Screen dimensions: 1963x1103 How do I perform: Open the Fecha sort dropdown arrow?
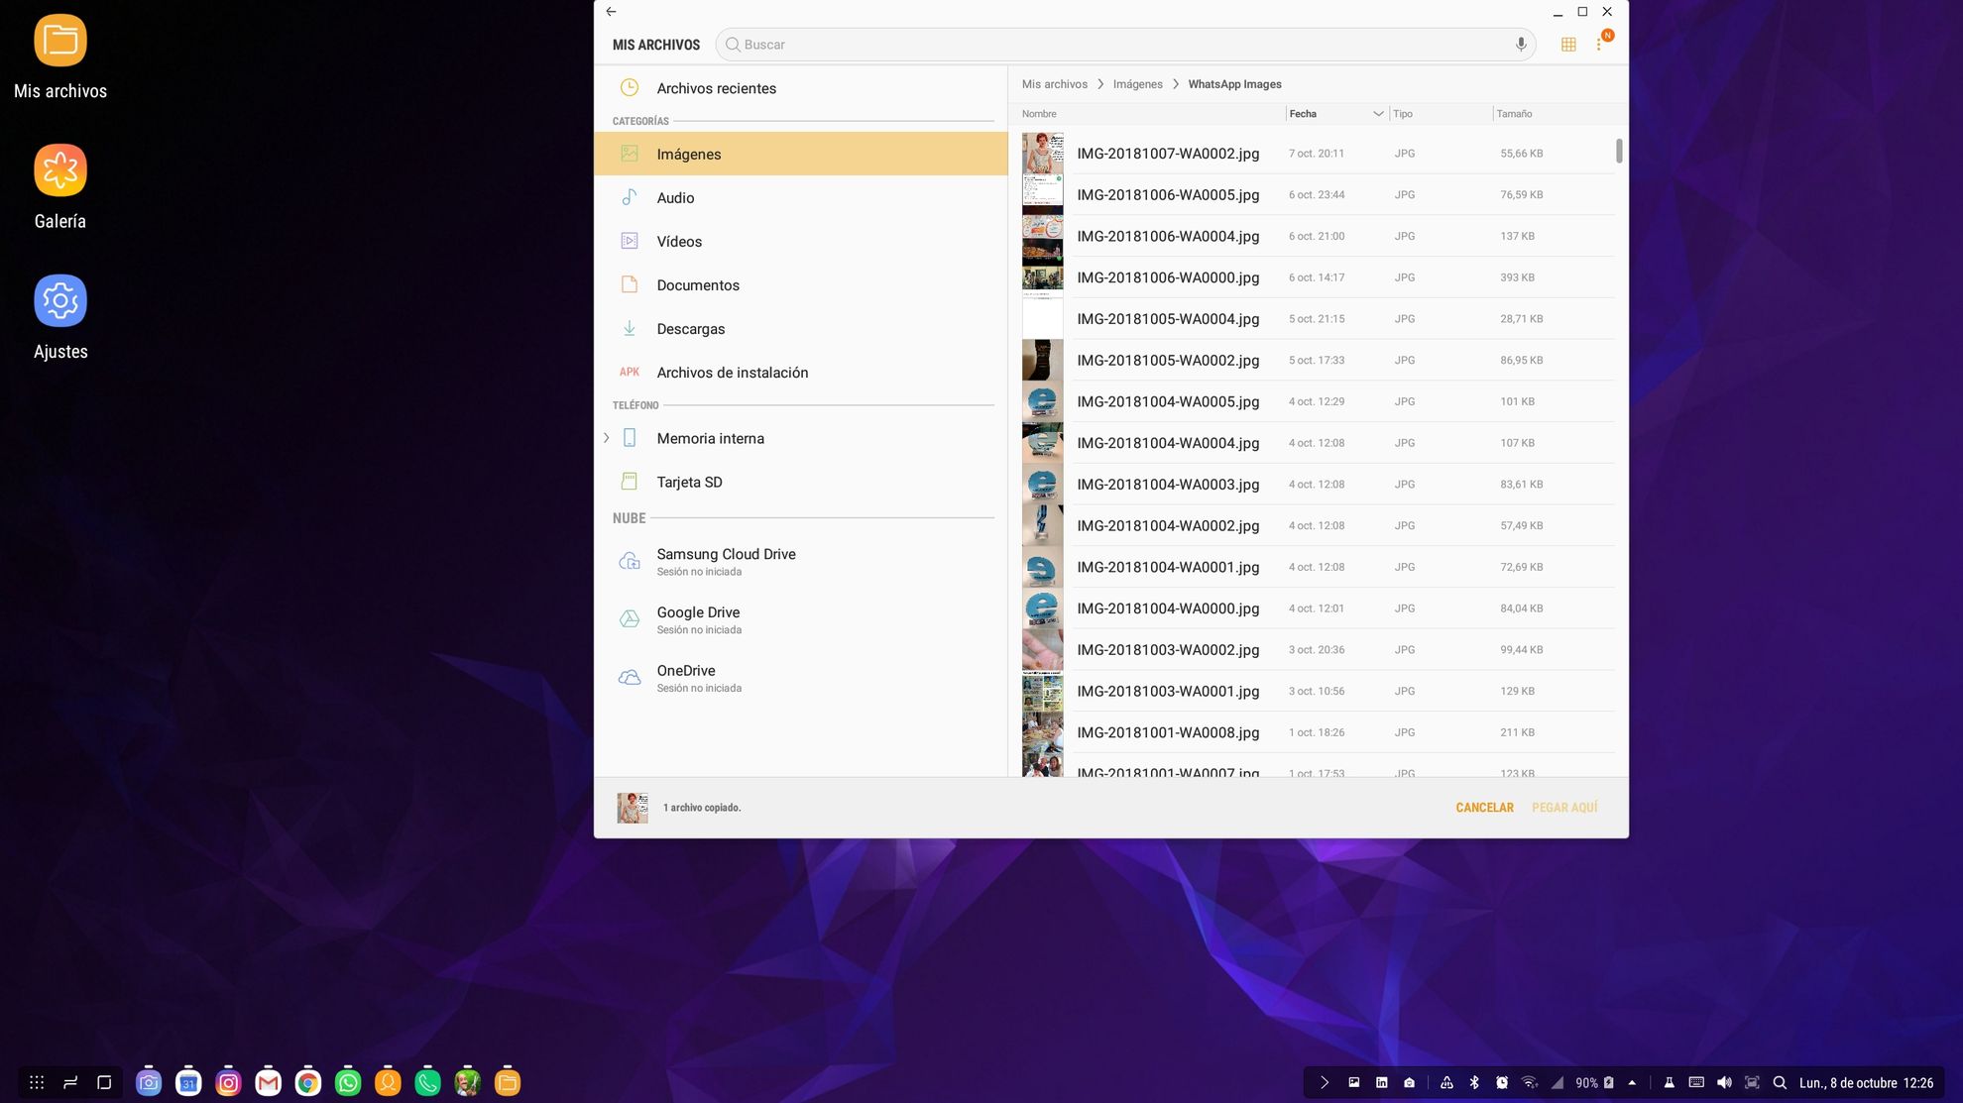(1378, 114)
